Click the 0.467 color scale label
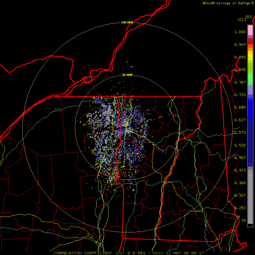This screenshot has width=255, height=255. [x=240, y=158]
